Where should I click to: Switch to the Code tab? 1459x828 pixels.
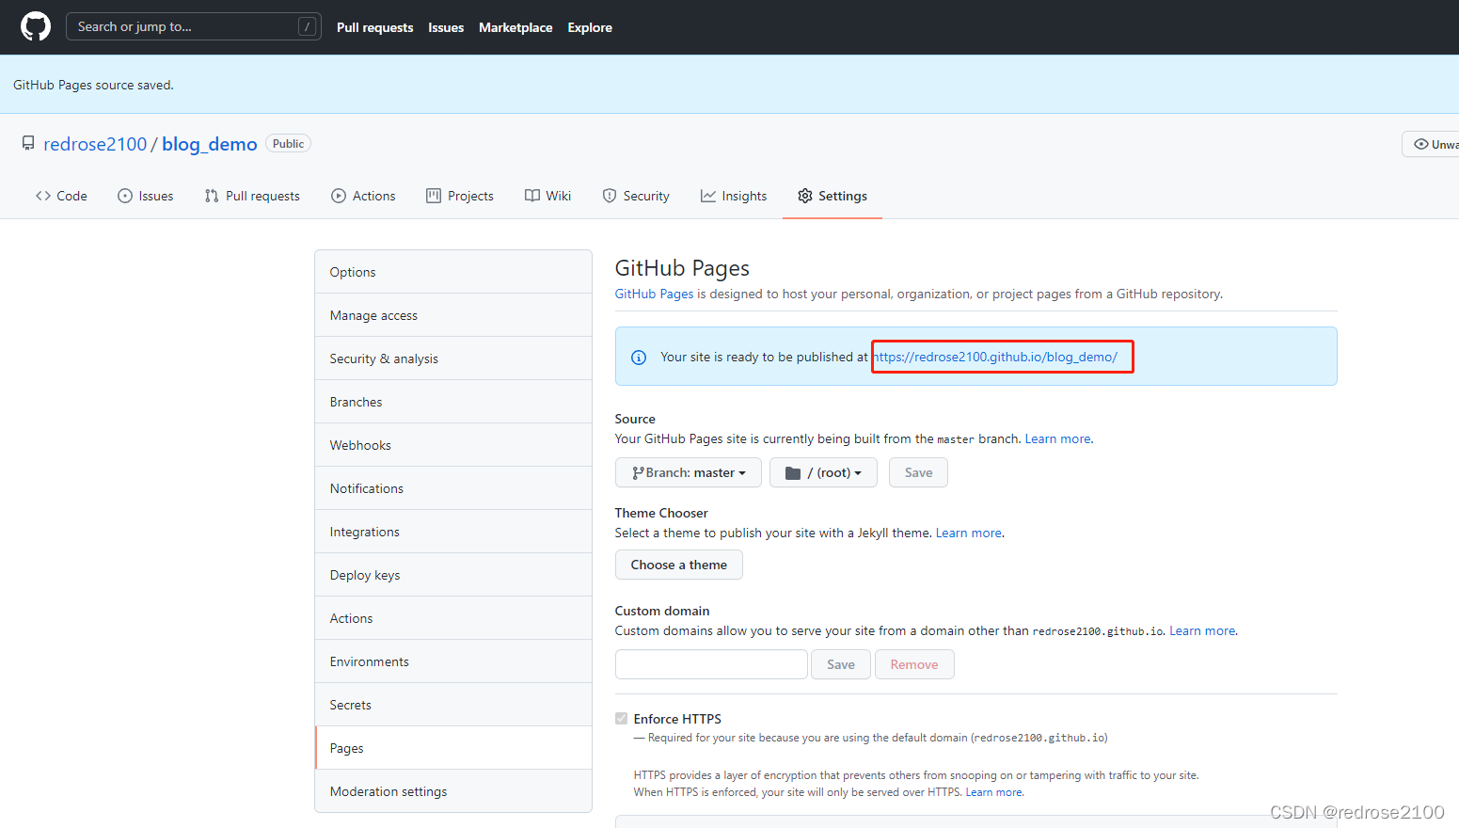click(61, 196)
